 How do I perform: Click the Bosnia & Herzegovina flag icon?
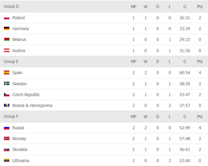(x=7, y=105)
